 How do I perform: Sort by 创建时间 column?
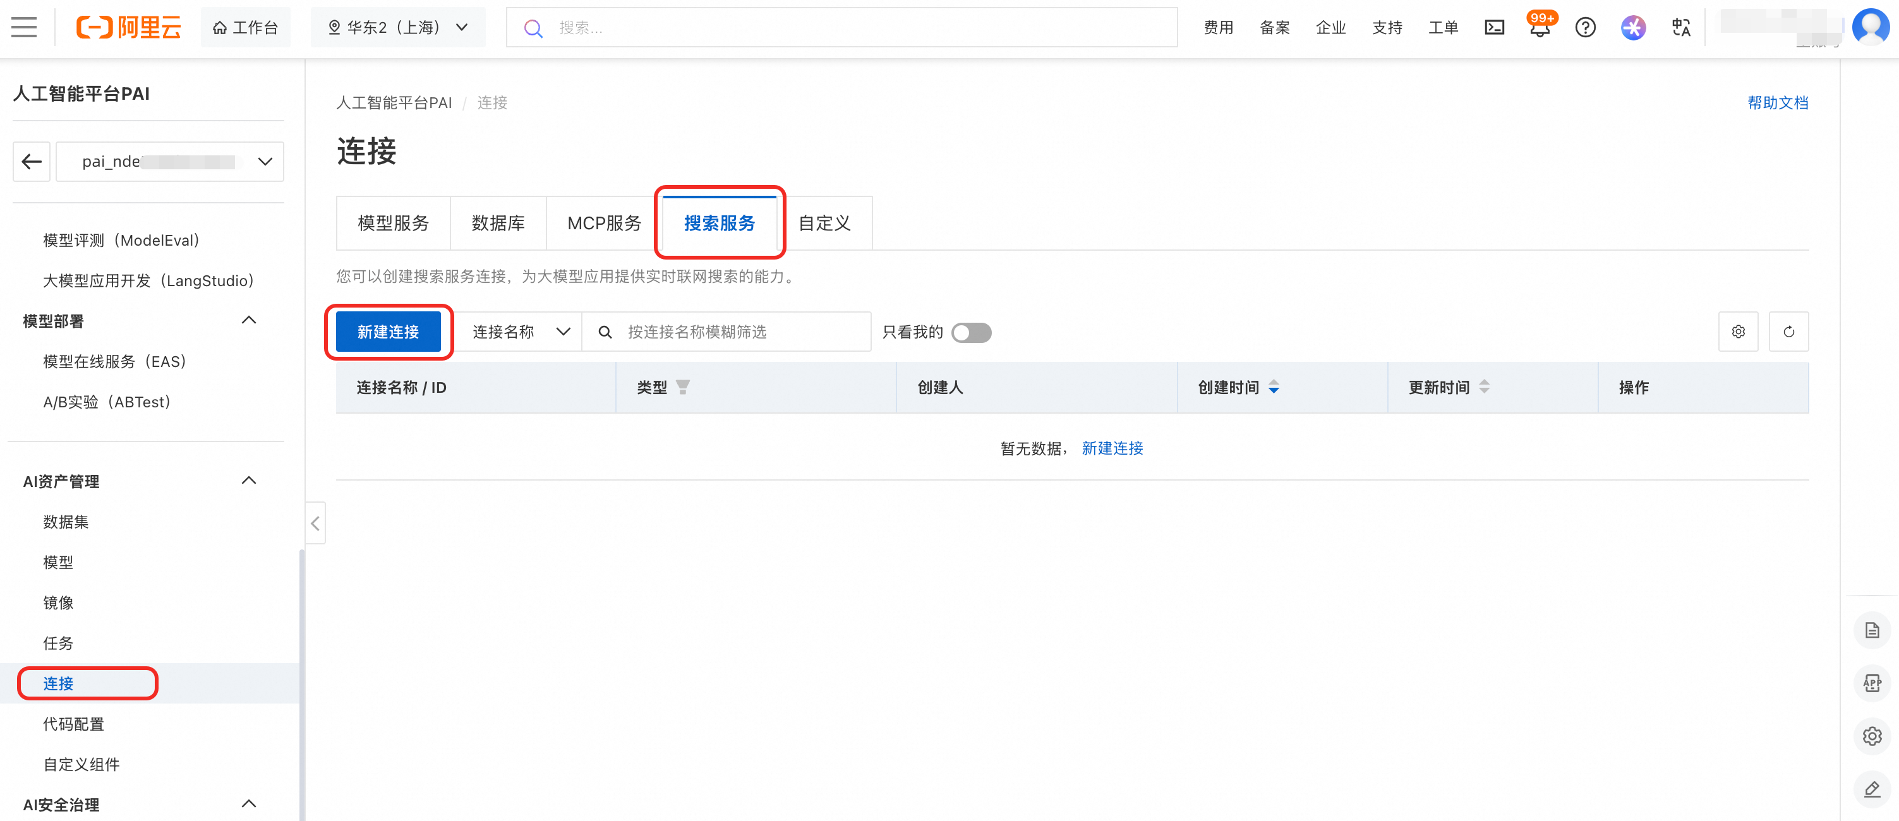(x=1273, y=387)
